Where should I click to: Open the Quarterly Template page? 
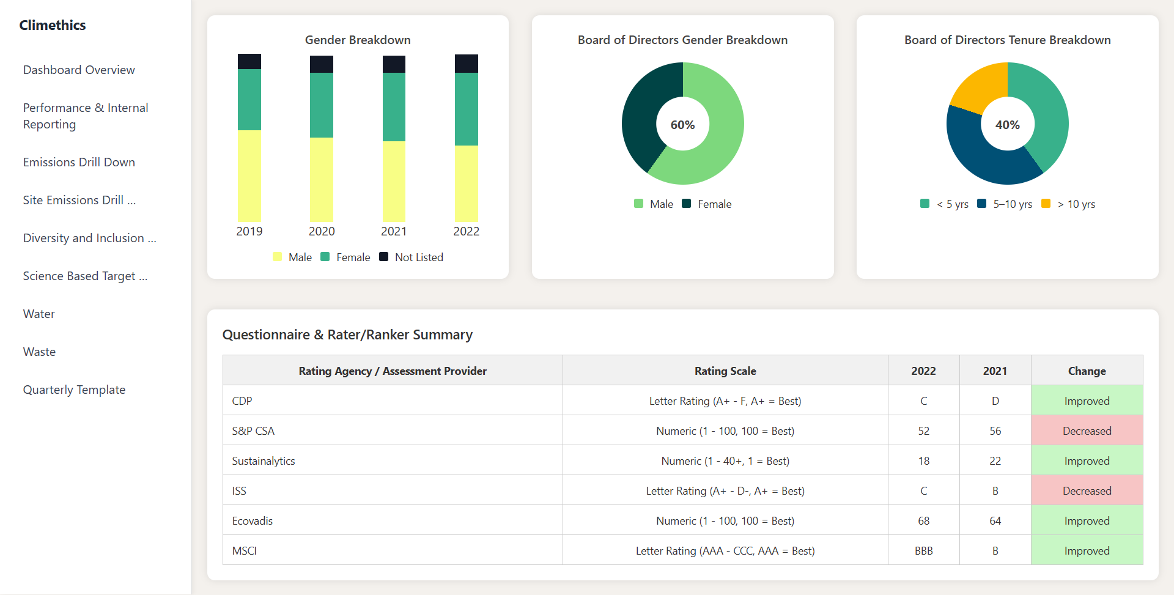point(74,390)
